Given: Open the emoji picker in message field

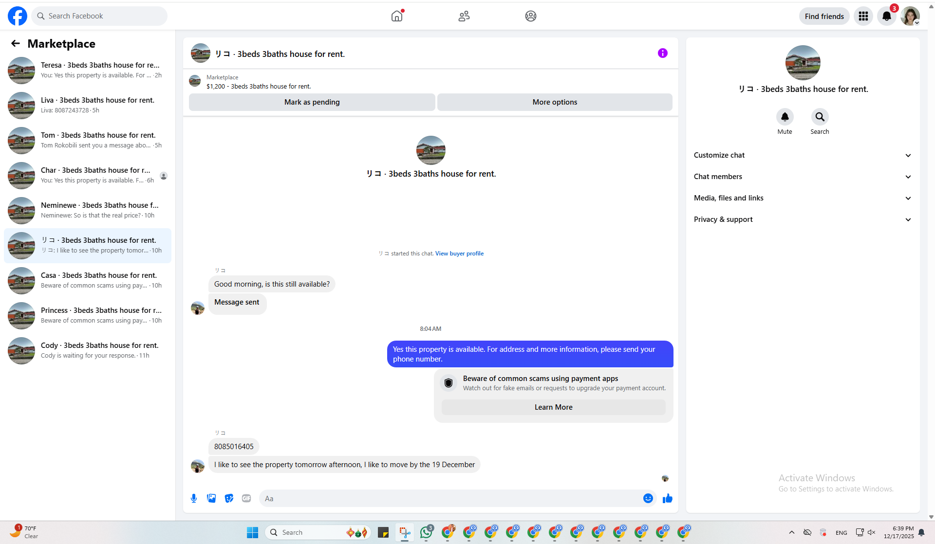Looking at the screenshot, I should [648, 498].
